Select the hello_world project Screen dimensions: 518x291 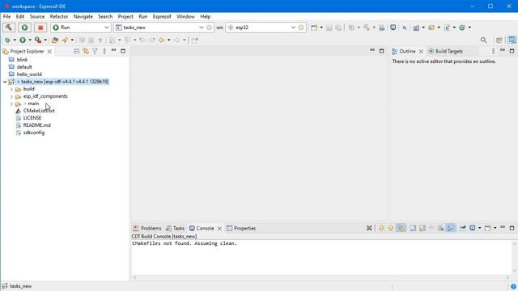tap(29, 74)
